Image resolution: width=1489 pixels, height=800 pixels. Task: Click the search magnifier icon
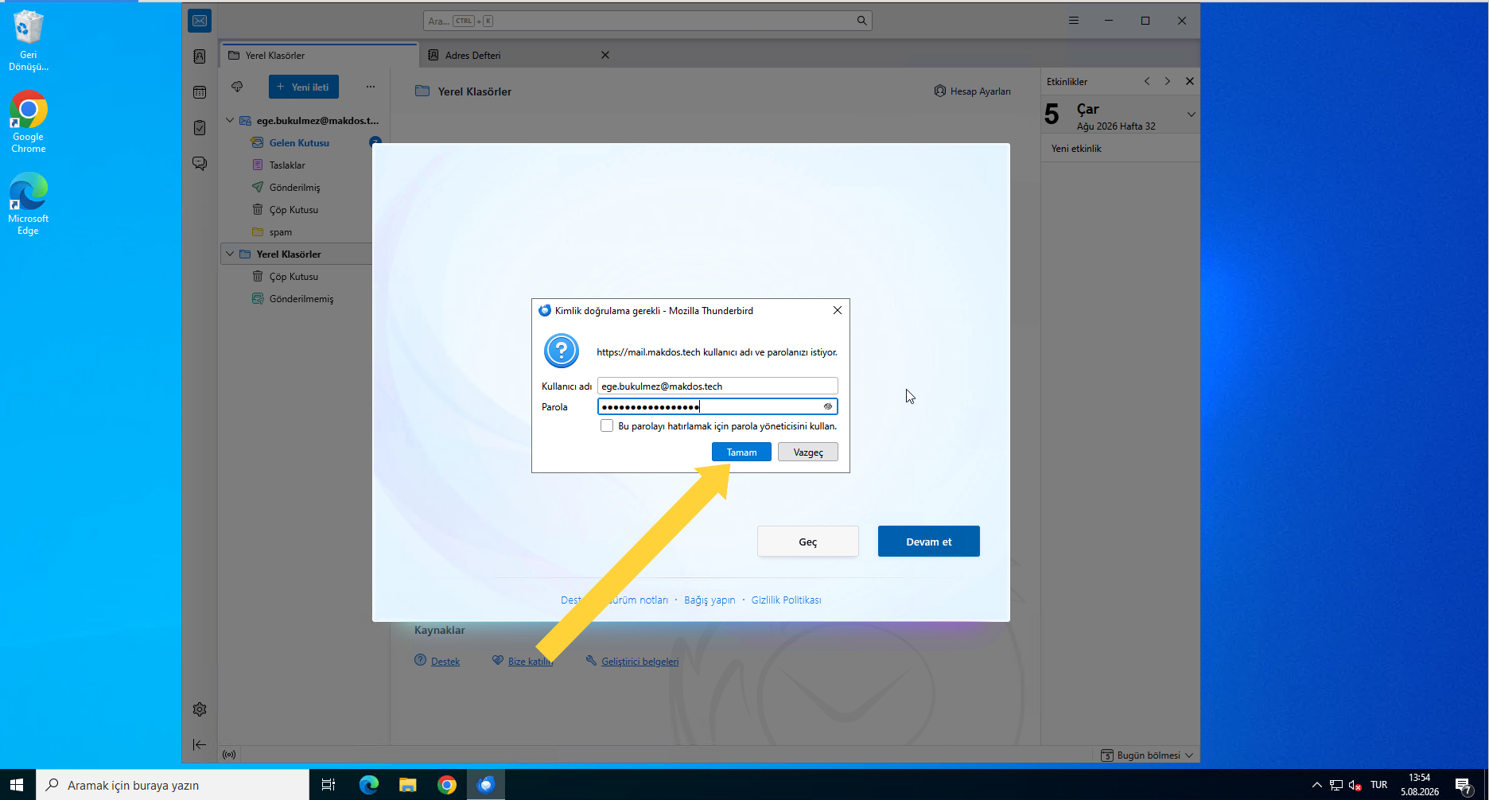pos(861,21)
